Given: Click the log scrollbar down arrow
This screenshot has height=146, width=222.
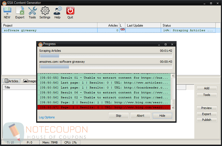Looking at the screenshot, I should tap(173, 108).
